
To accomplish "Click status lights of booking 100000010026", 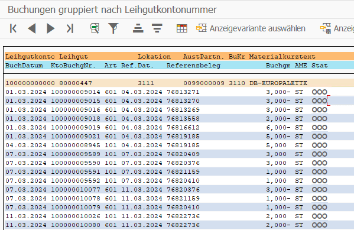I will point(320,216).
